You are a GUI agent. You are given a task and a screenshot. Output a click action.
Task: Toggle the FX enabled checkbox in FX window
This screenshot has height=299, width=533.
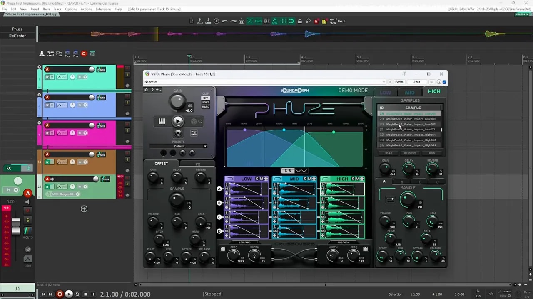pos(444,82)
